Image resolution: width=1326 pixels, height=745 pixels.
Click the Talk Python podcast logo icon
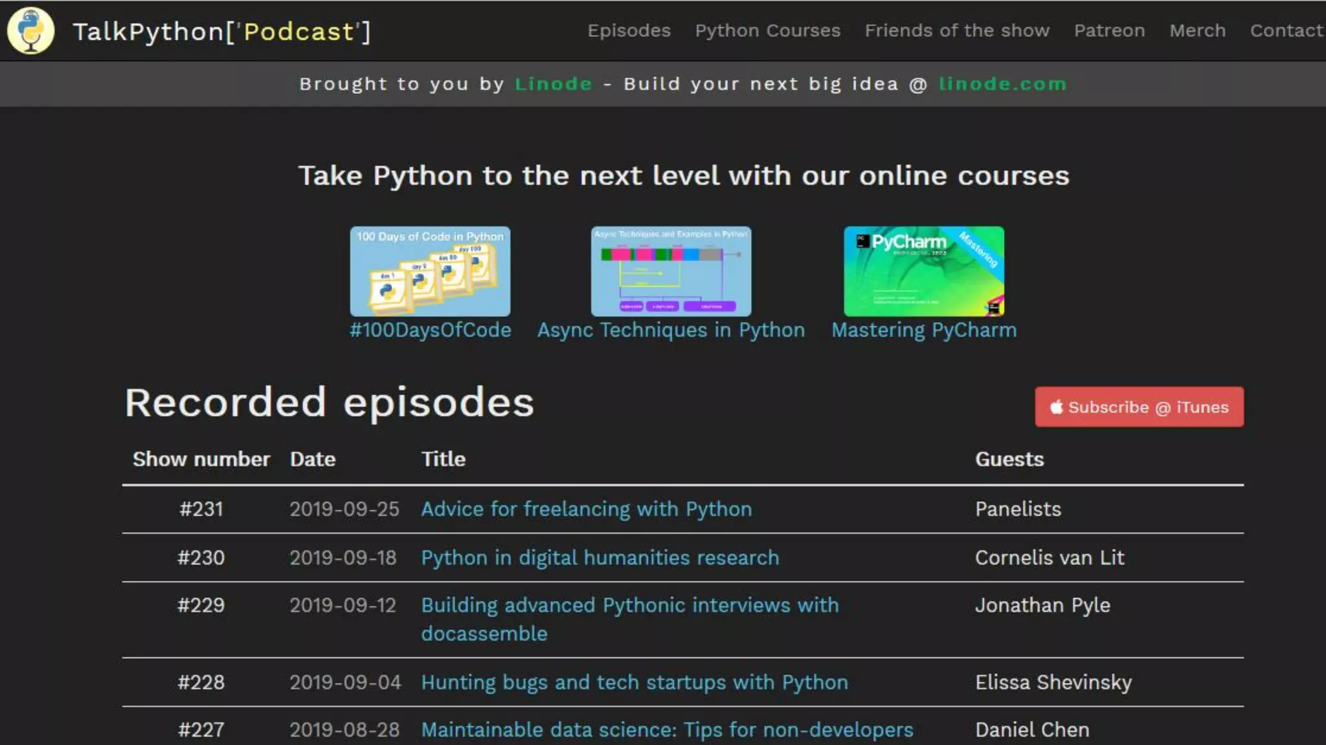point(30,30)
